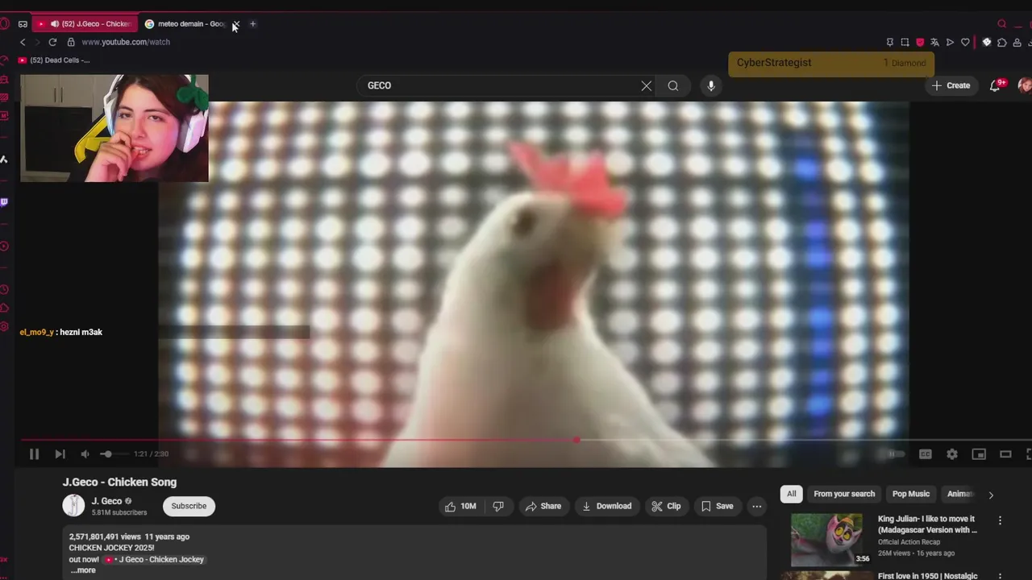Switch to miniplayer mode
This screenshot has height=580, width=1032.
tap(979, 454)
